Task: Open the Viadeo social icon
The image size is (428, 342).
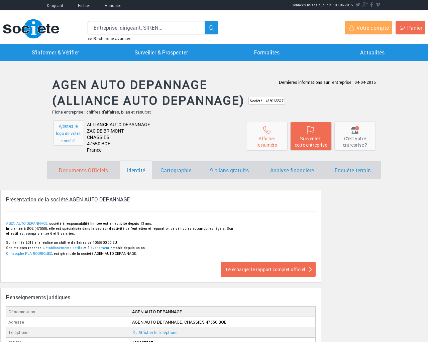Action: click(x=378, y=5)
